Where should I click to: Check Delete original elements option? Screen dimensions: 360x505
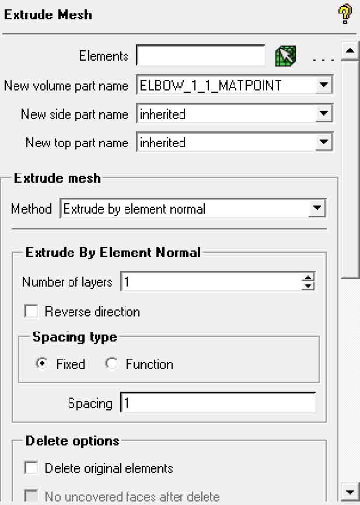coord(31,468)
